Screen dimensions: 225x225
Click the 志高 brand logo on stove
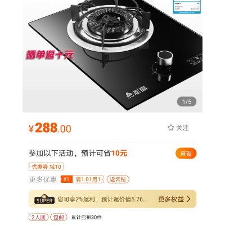pos(137,93)
